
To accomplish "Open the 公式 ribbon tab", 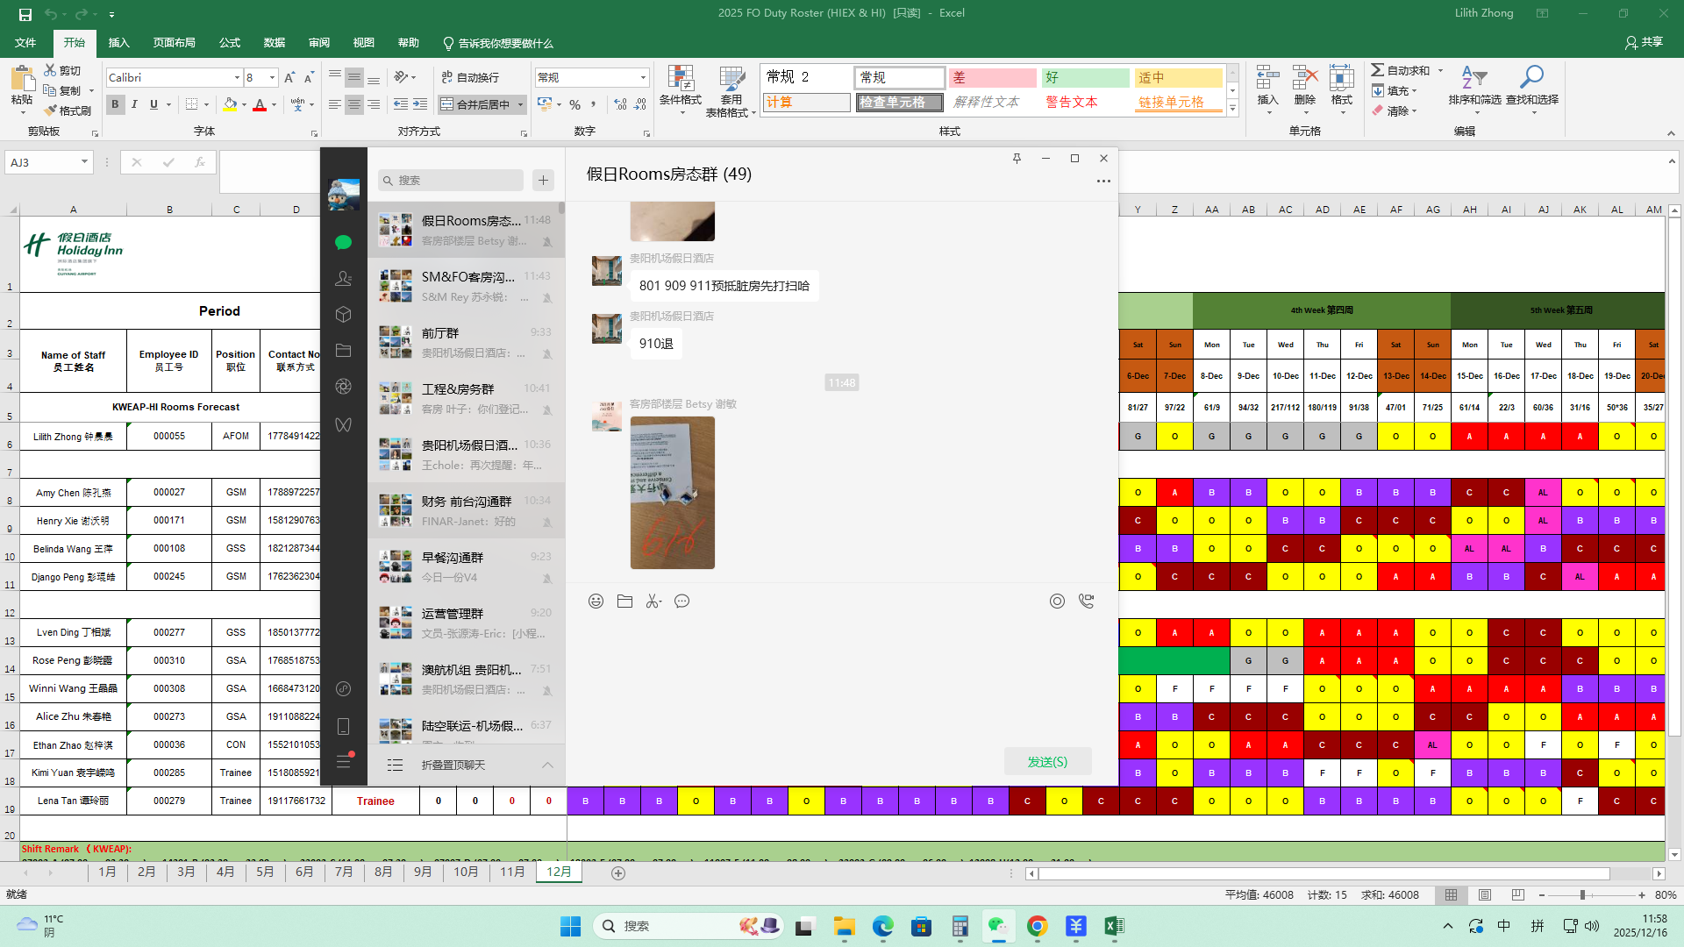I will pyautogui.click(x=230, y=43).
